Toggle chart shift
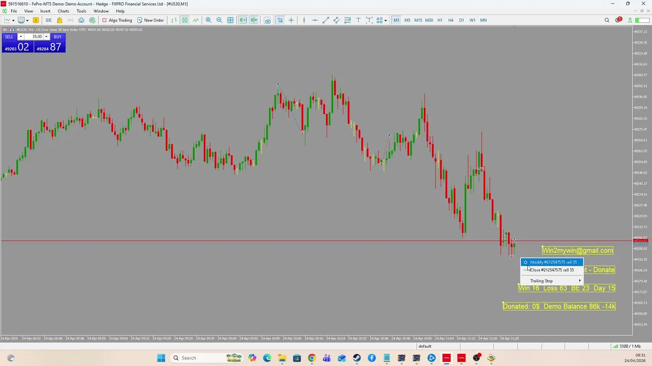The image size is (652, 366). click(254, 20)
